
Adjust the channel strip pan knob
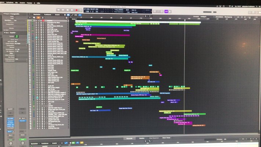[23, 143]
